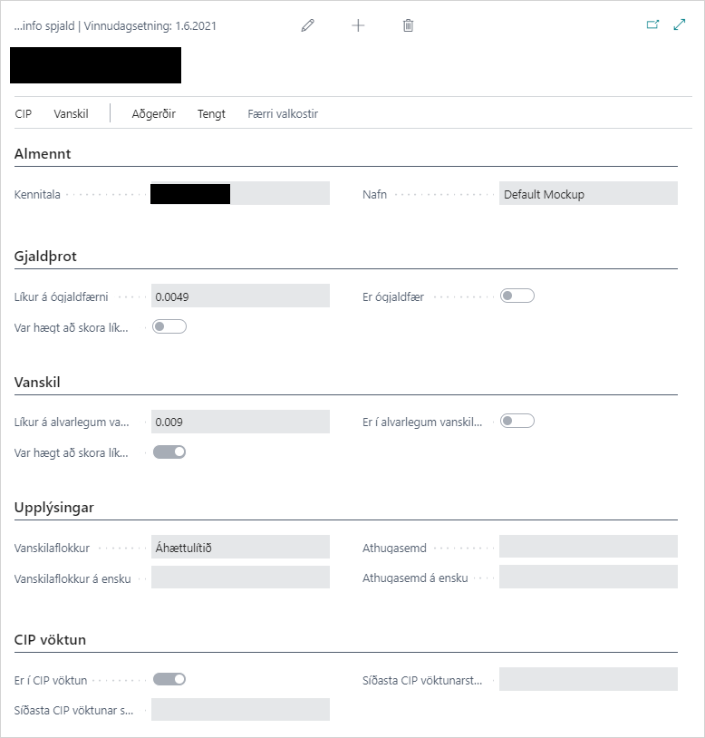Viewport: 705px width, 738px height.
Task: Click Færri valkostir to show fewer options
Action: coord(283,113)
